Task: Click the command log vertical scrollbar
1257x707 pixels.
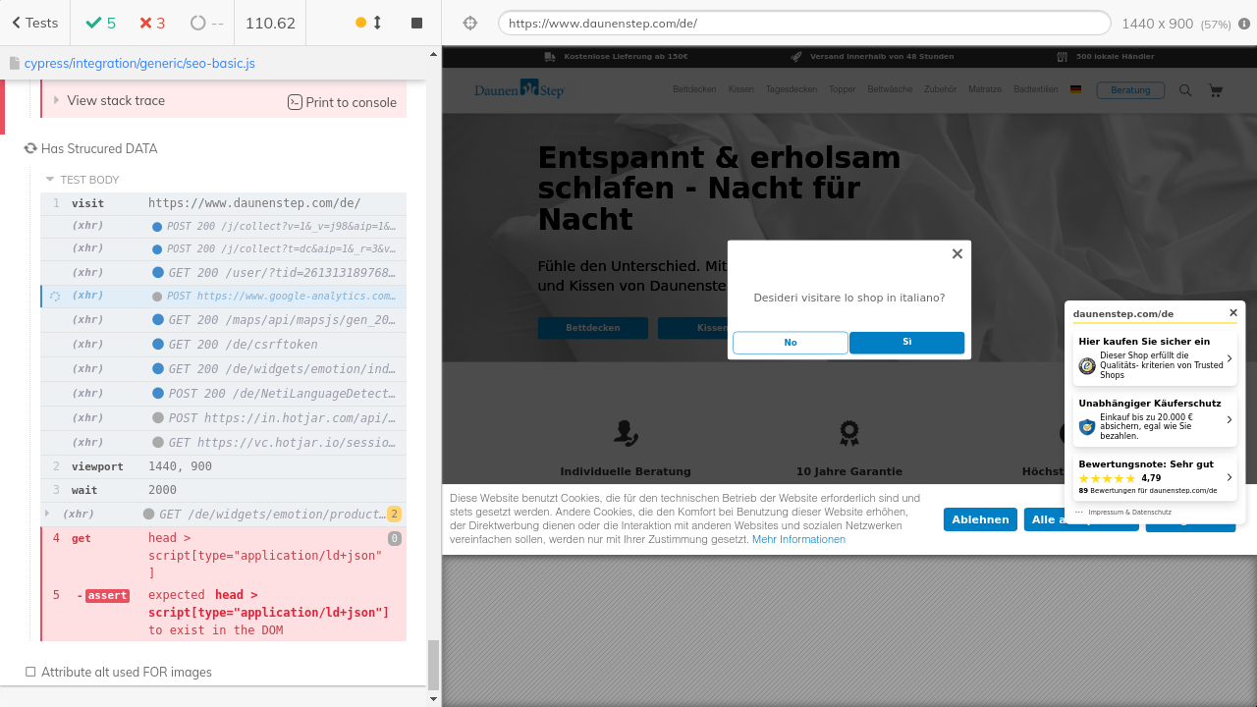Action: [434, 667]
